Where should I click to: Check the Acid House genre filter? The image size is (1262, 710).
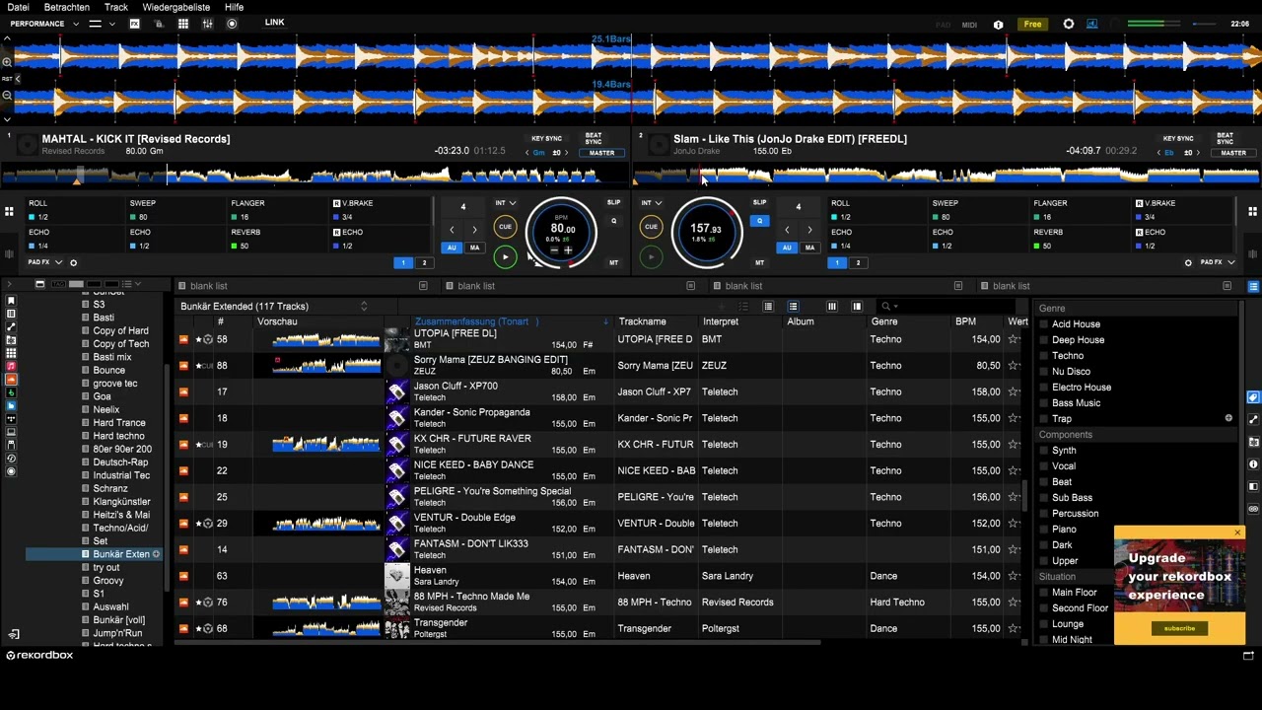[1044, 324]
